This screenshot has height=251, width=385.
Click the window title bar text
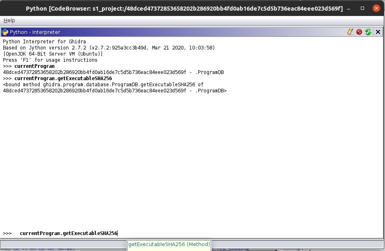pyautogui.click(x=184, y=8)
